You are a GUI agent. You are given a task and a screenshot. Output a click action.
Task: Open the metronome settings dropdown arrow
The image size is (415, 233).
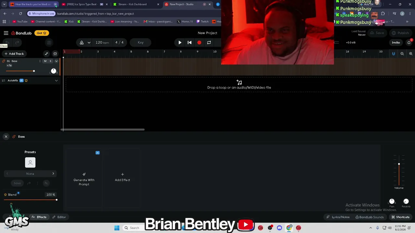[x=89, y=42]
